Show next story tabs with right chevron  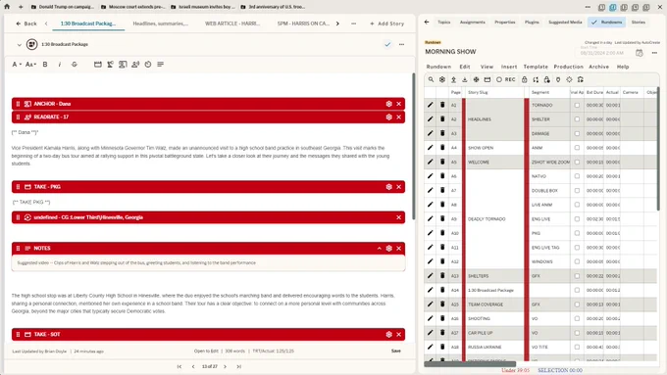tap(337, 23)
